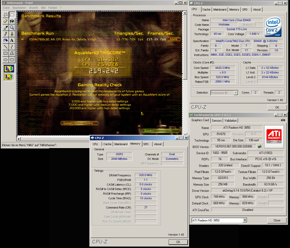Choose transparent selection mode option in Paint

(x=9, y=77)
